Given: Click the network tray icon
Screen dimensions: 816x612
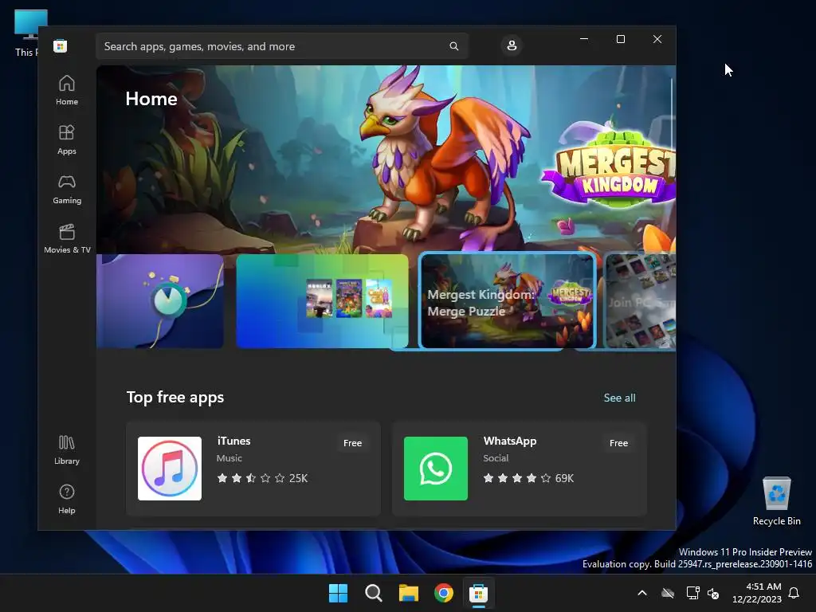Looking at the screenshot, I should (x=692, y=593).
